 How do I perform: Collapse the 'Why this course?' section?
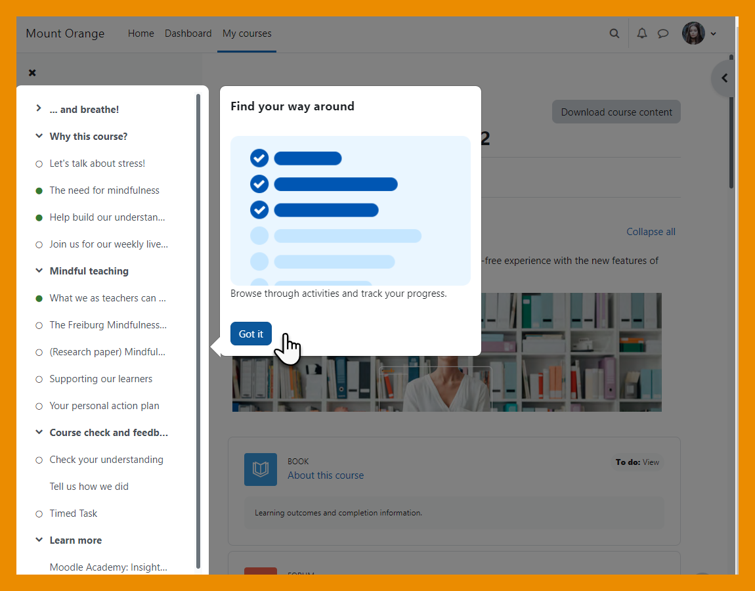39,137
